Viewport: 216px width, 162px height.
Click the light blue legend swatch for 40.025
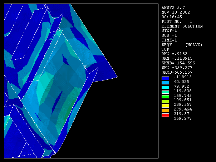coord(165,83)
